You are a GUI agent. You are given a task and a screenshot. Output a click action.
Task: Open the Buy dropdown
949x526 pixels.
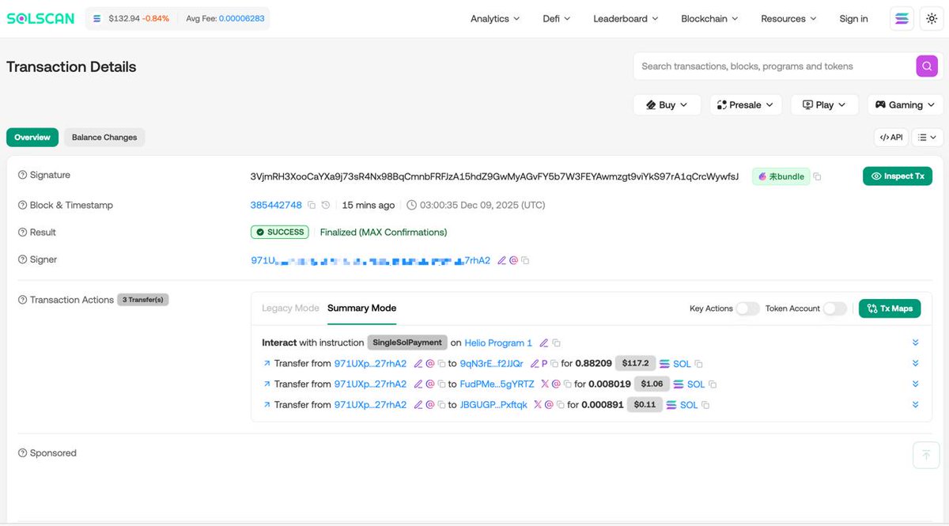click(667, 104)
